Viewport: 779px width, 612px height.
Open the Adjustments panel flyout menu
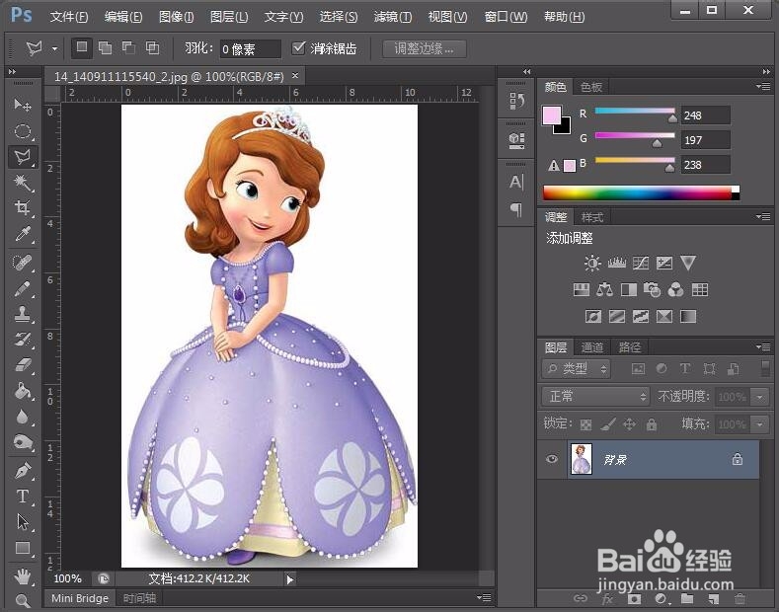763,216
